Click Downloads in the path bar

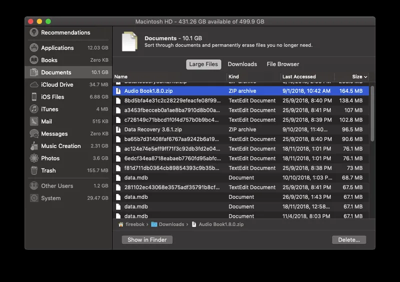(171, 224)
